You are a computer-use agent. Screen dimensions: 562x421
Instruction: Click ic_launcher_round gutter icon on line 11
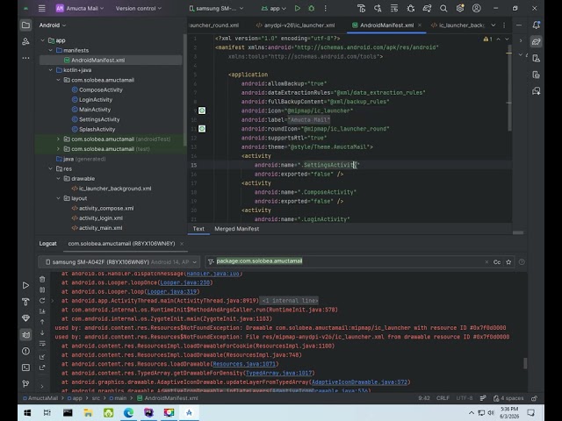point(202,129)
